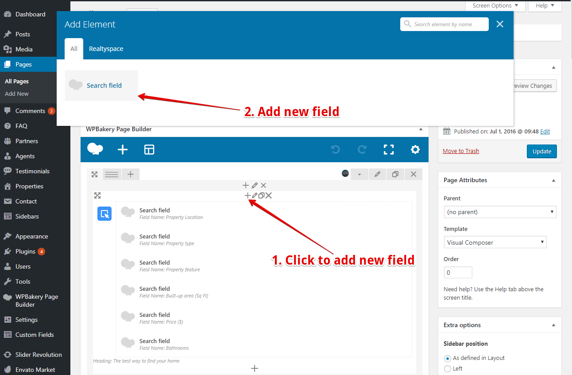Click the row layout columns icon
Screen dimensions: 572x375
112,174
